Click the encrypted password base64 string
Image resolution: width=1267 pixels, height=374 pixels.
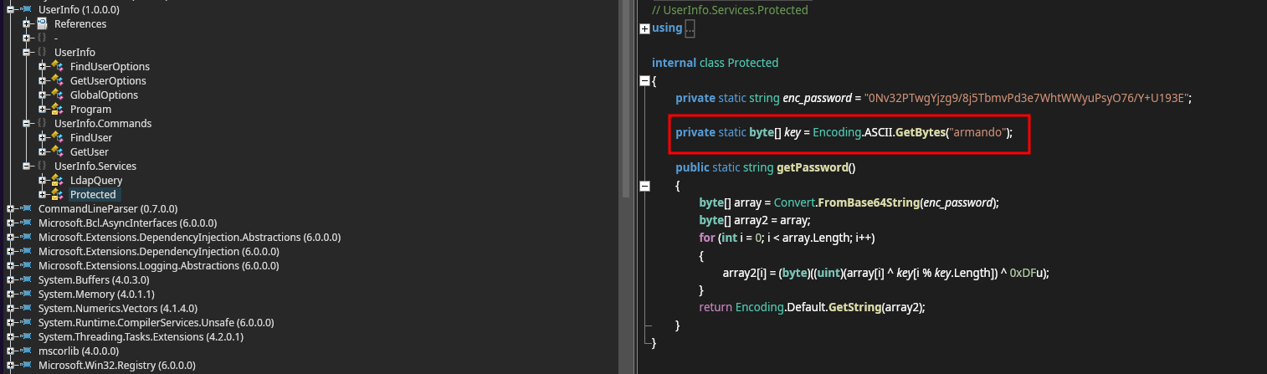pos(1028,98)
